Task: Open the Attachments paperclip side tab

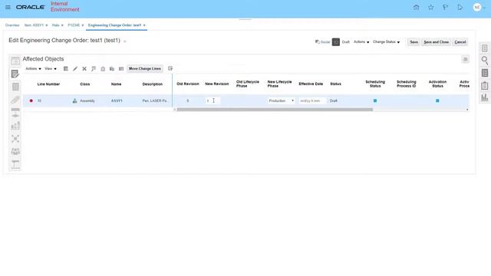Action: click(x=15, y=100)
